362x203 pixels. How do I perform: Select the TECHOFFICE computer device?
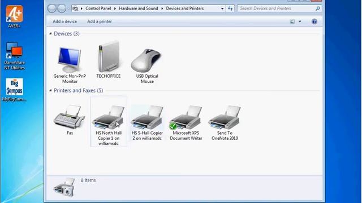(109, 60)
